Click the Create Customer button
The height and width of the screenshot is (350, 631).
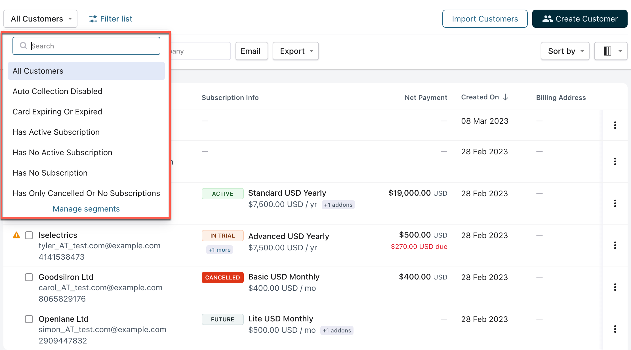pos(580,19)
